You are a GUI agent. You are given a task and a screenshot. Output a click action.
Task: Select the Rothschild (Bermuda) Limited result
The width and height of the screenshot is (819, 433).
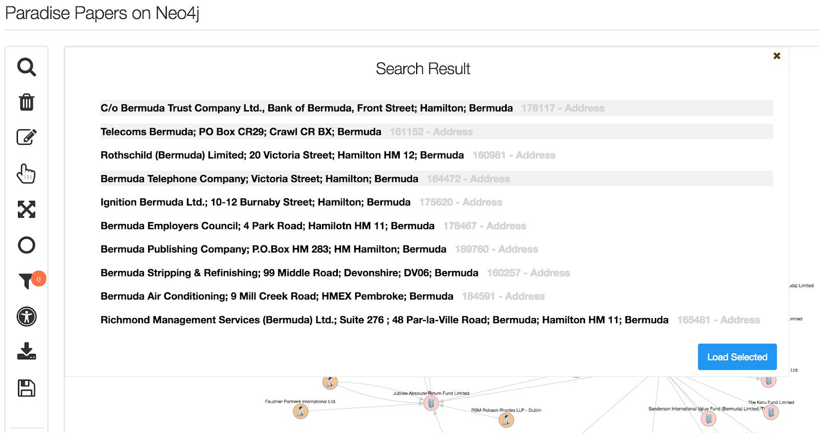[x=437, y=155]
